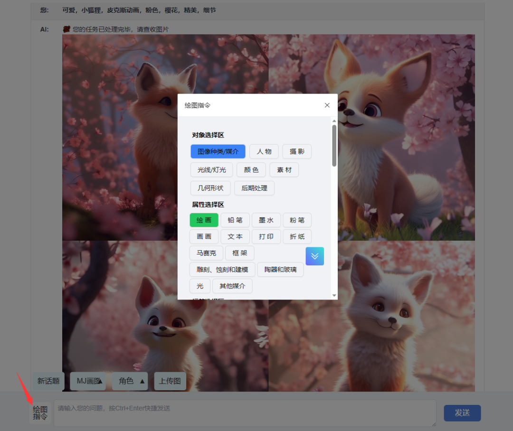Viewport: 513px width, 431px height.
Task: Select the 颜色 category
Action: [x=251, y=170]
